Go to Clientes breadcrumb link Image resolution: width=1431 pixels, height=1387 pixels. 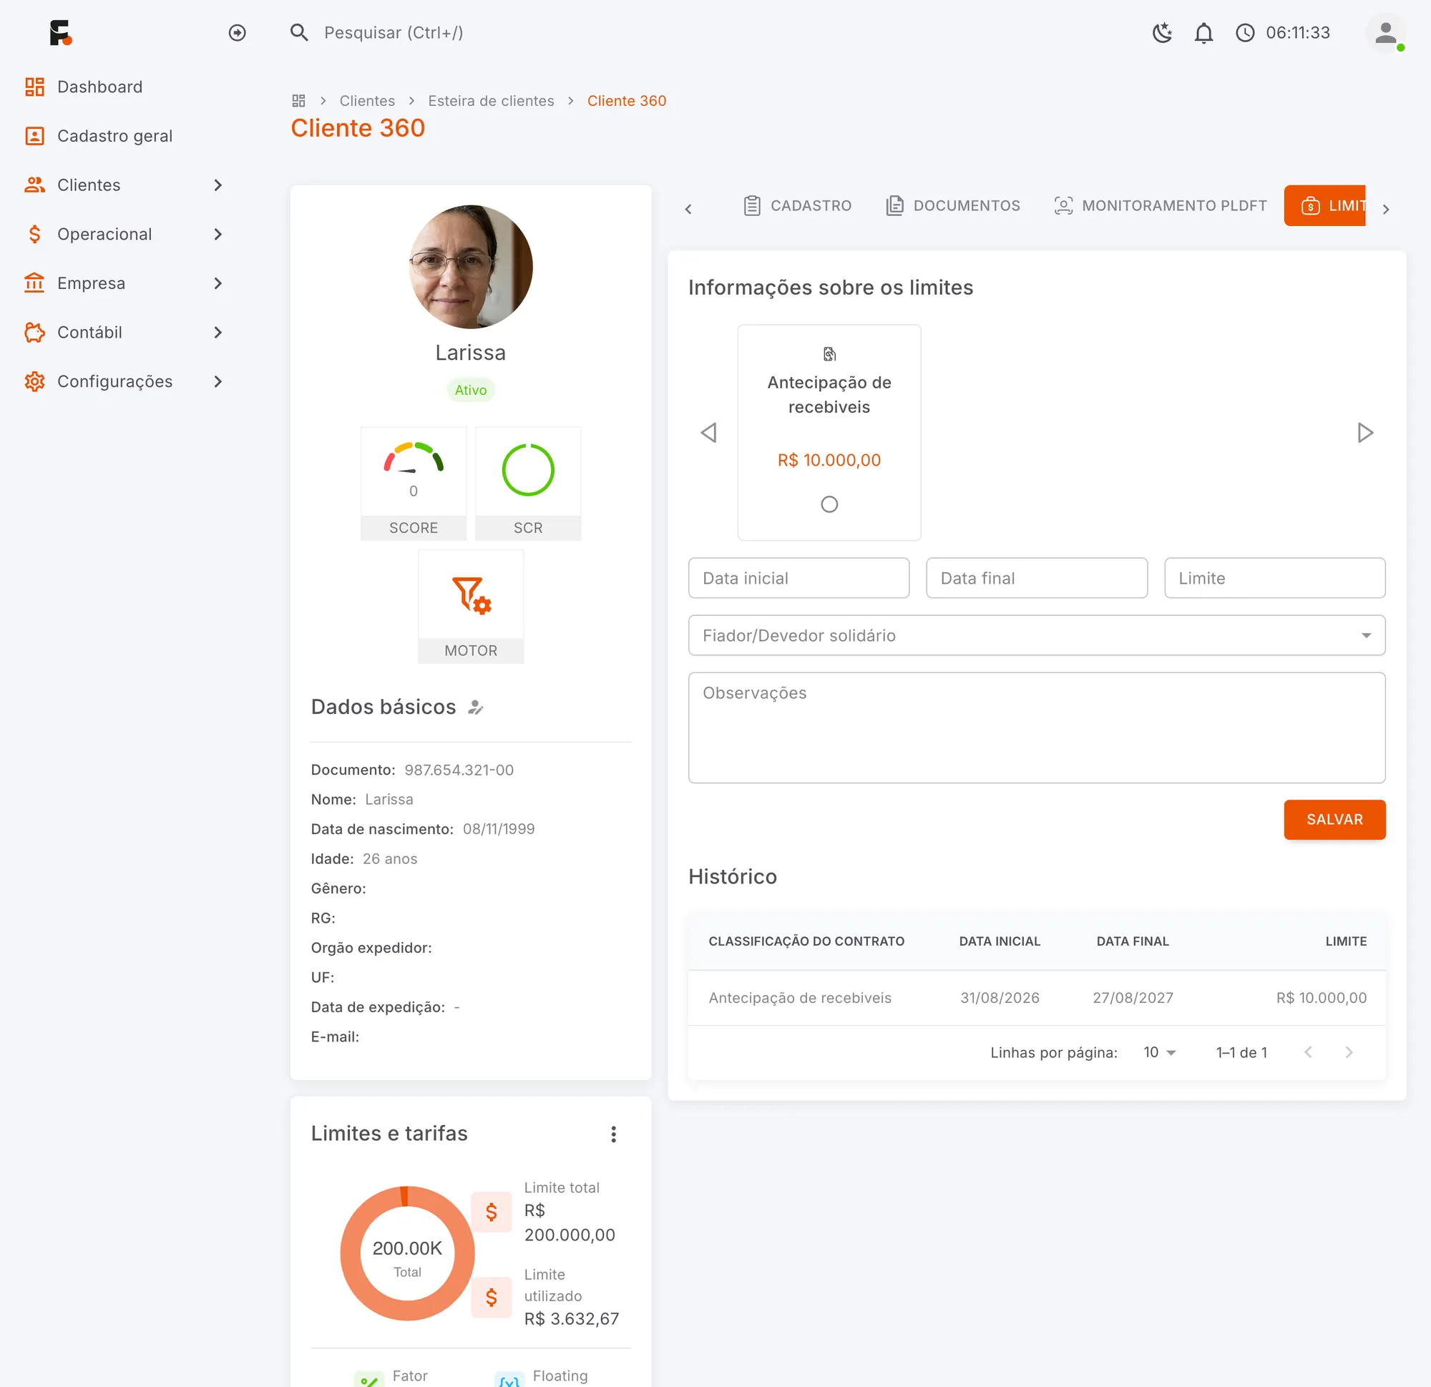pyautogui.click(x=367, y=101)
